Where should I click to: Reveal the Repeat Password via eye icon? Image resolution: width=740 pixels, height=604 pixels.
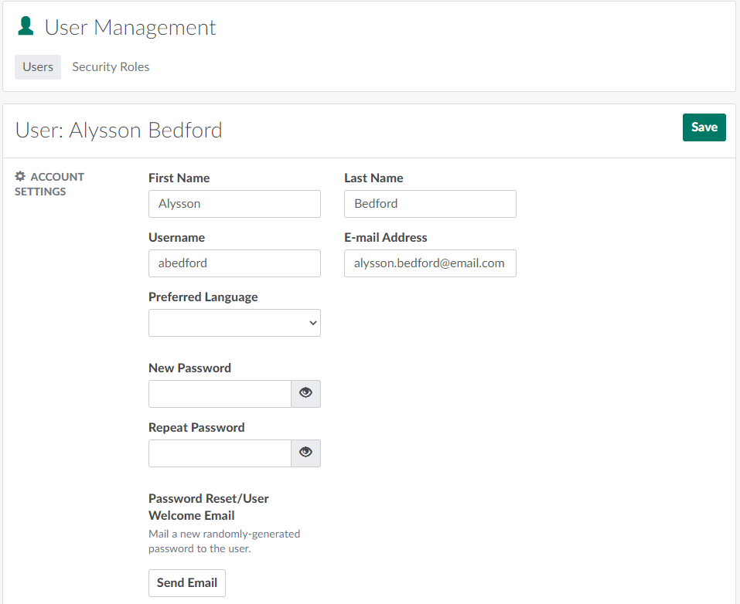[x=305, y=453]
